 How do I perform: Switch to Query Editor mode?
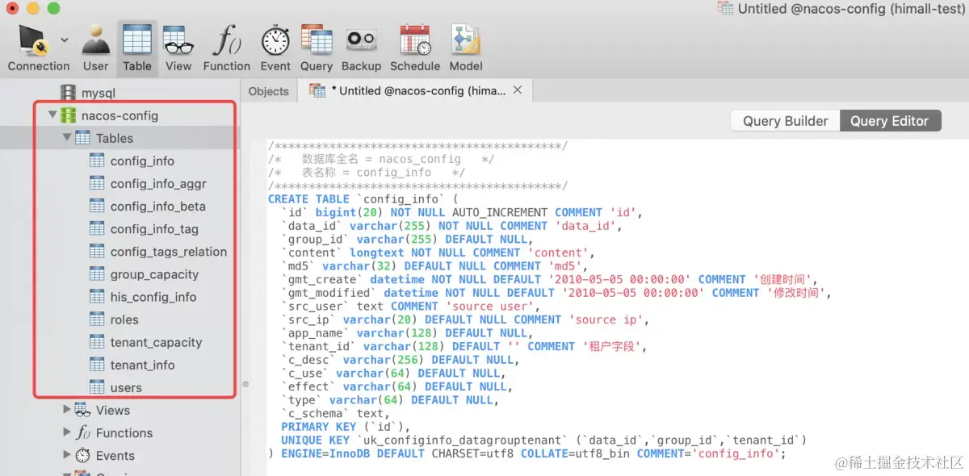click(890, 121)
